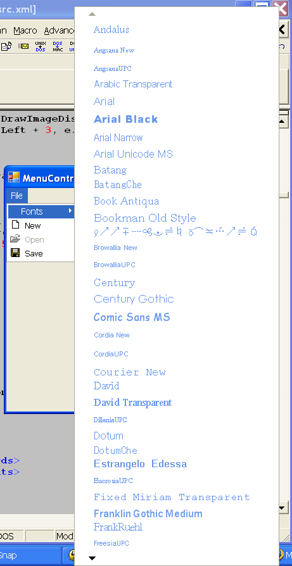Click the yellow envelope send-mail toolbar icon

tap(23, 46)
